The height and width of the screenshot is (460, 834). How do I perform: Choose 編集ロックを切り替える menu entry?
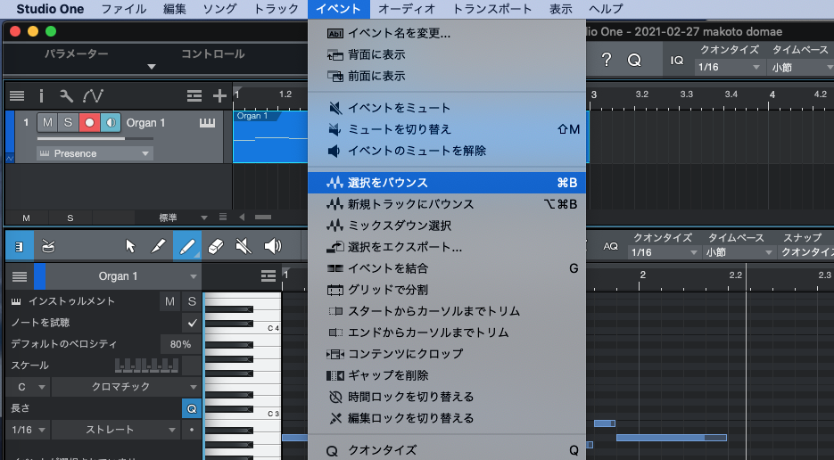click(447, 418)
